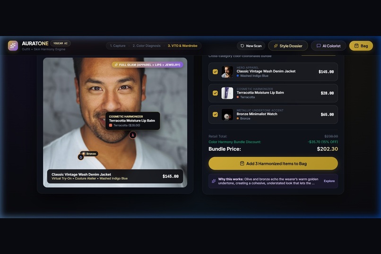
Task: Start a New Scan
Action: click(x=251, y=46)
